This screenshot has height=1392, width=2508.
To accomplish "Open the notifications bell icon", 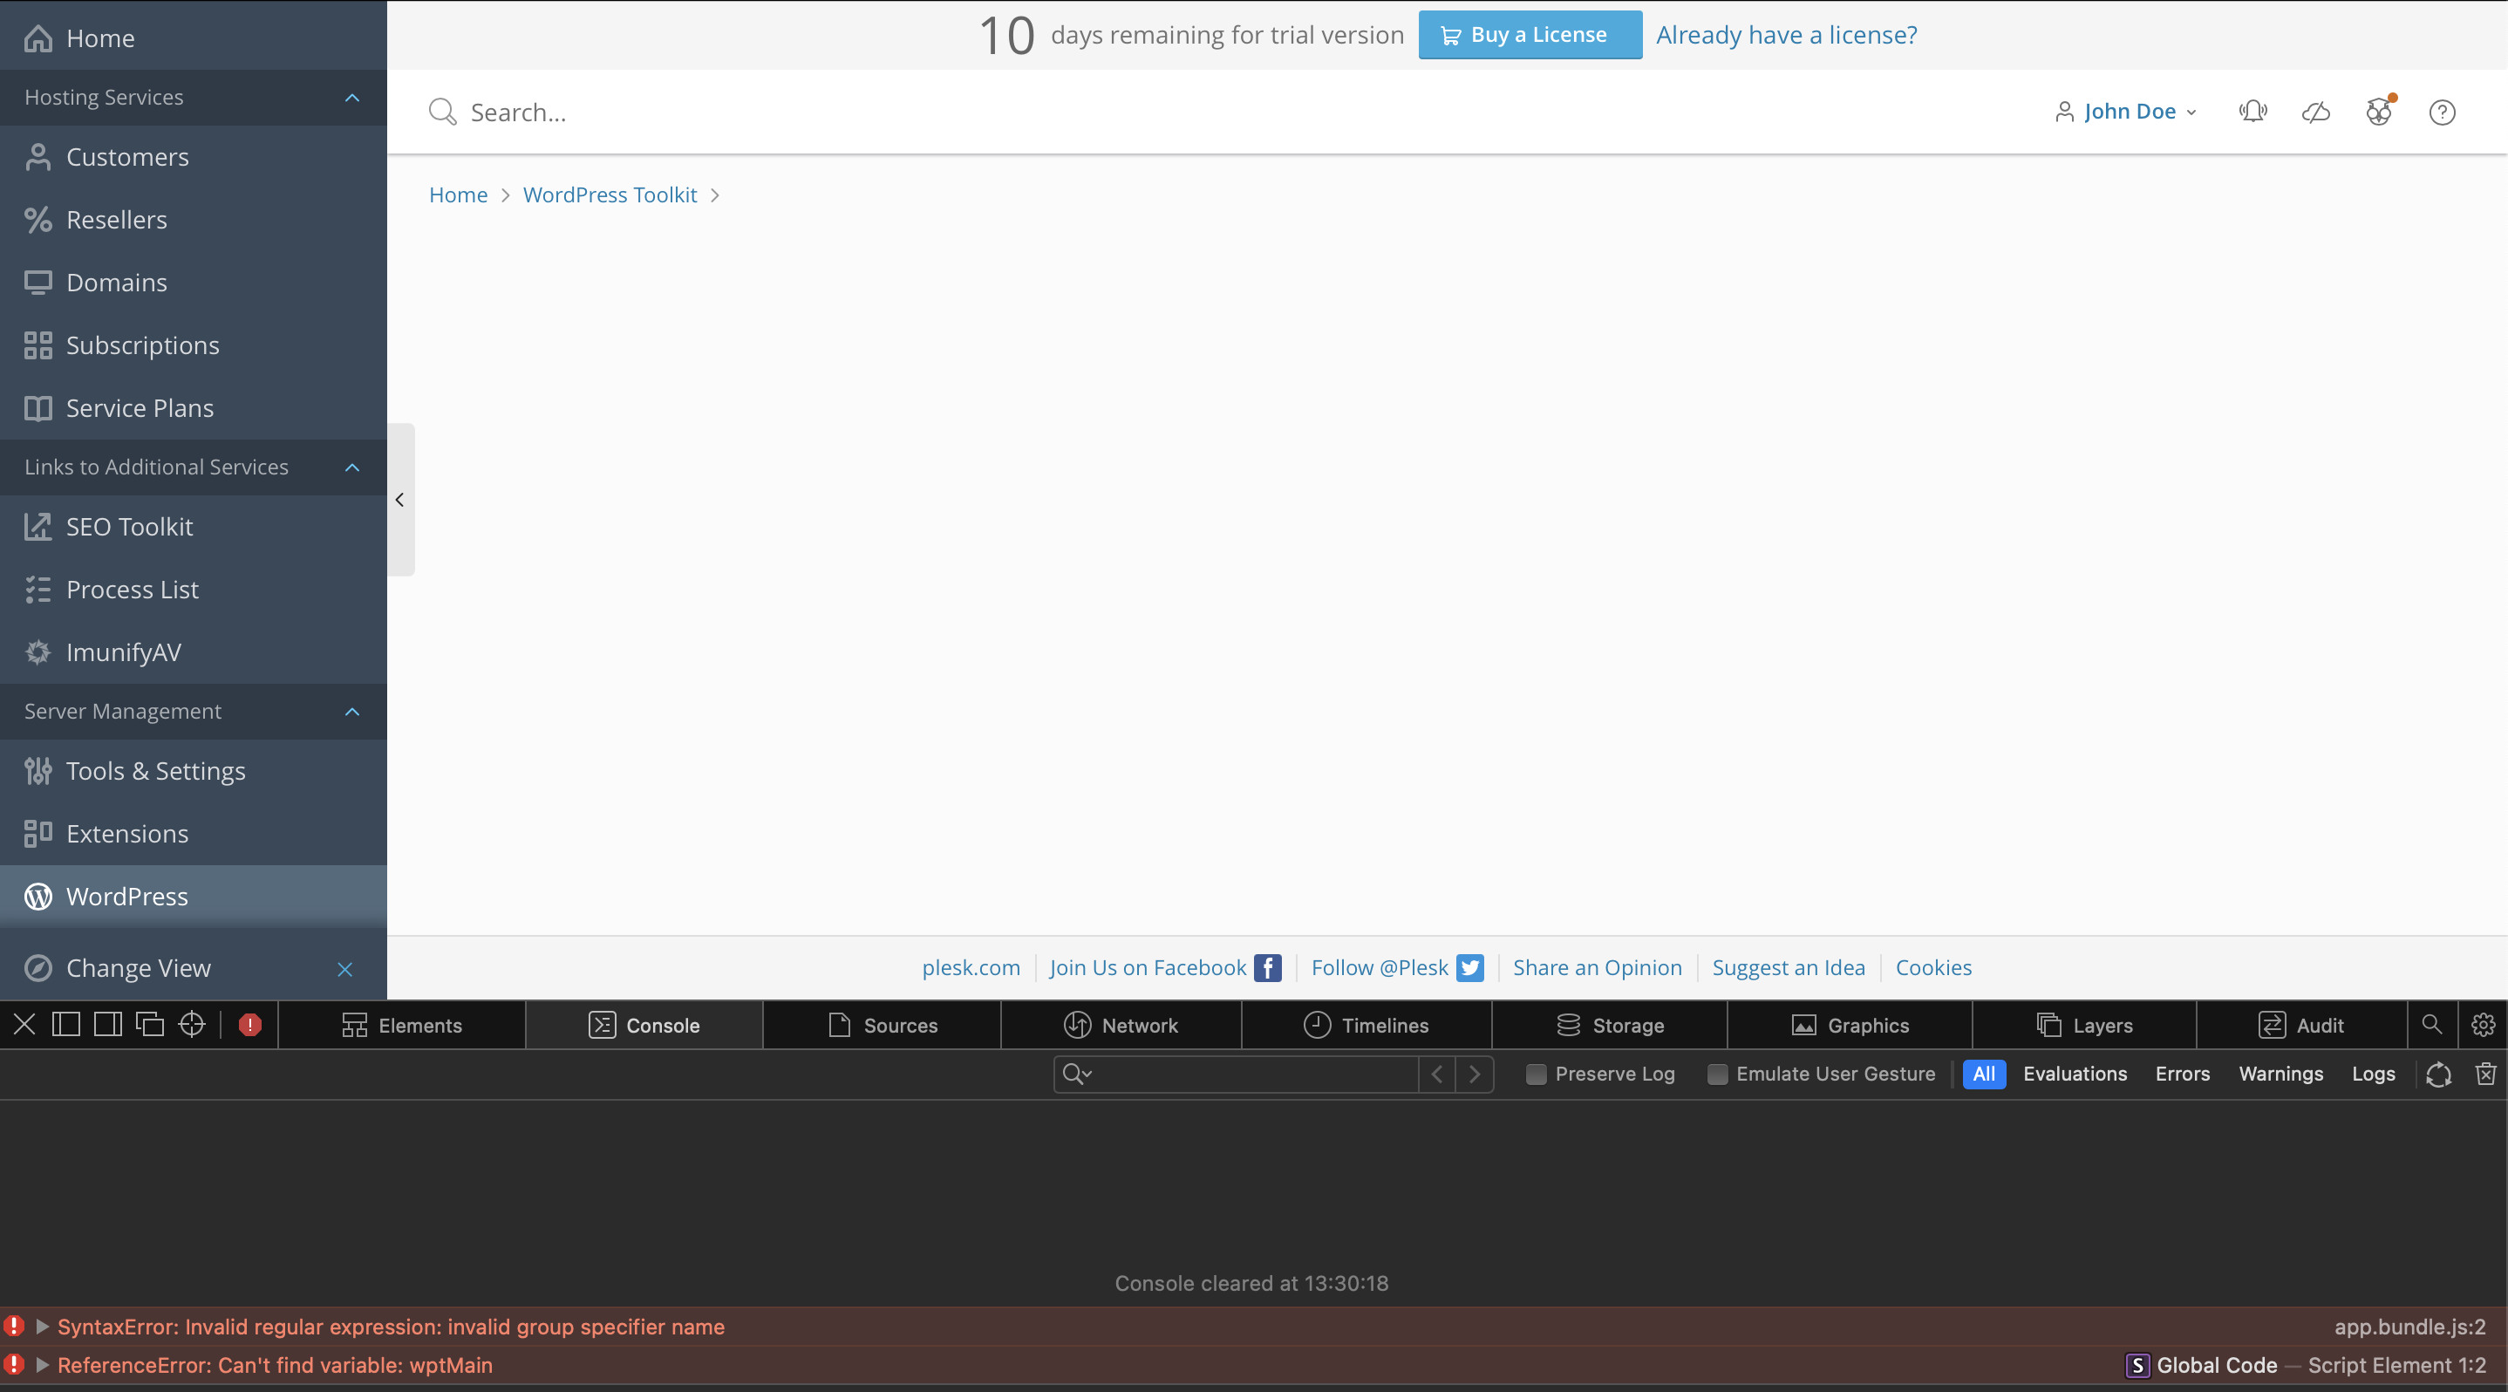I will 2252,112.
